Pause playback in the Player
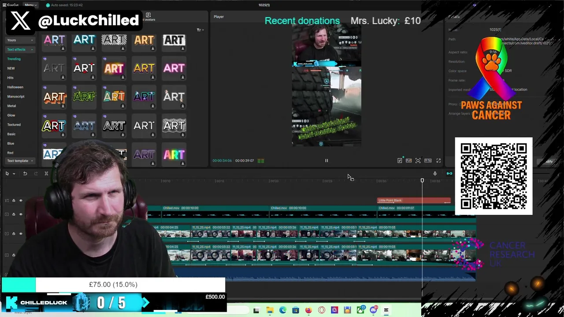The height and width of the screenshot is (317, 564). 327,161
